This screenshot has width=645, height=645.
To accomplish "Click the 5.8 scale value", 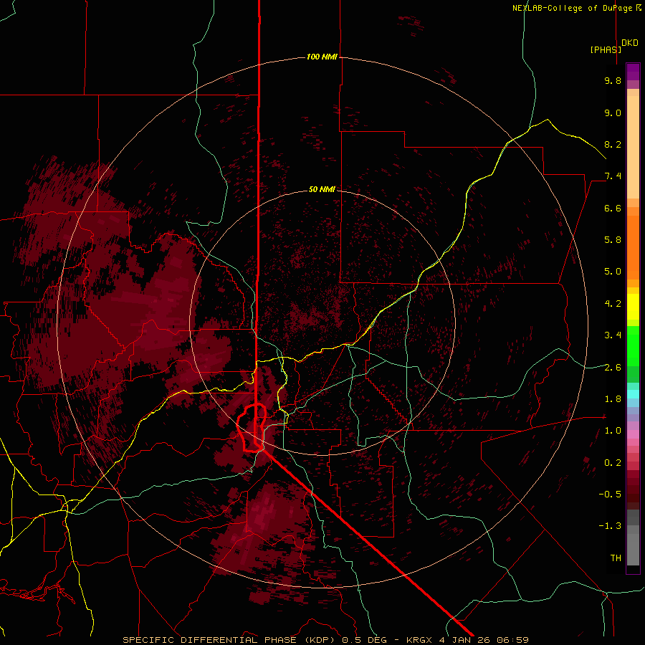I will click(613, 240).
